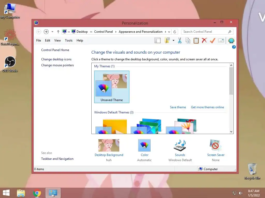Click the orange checkmark Properties icon

click(x=212, y=40)
